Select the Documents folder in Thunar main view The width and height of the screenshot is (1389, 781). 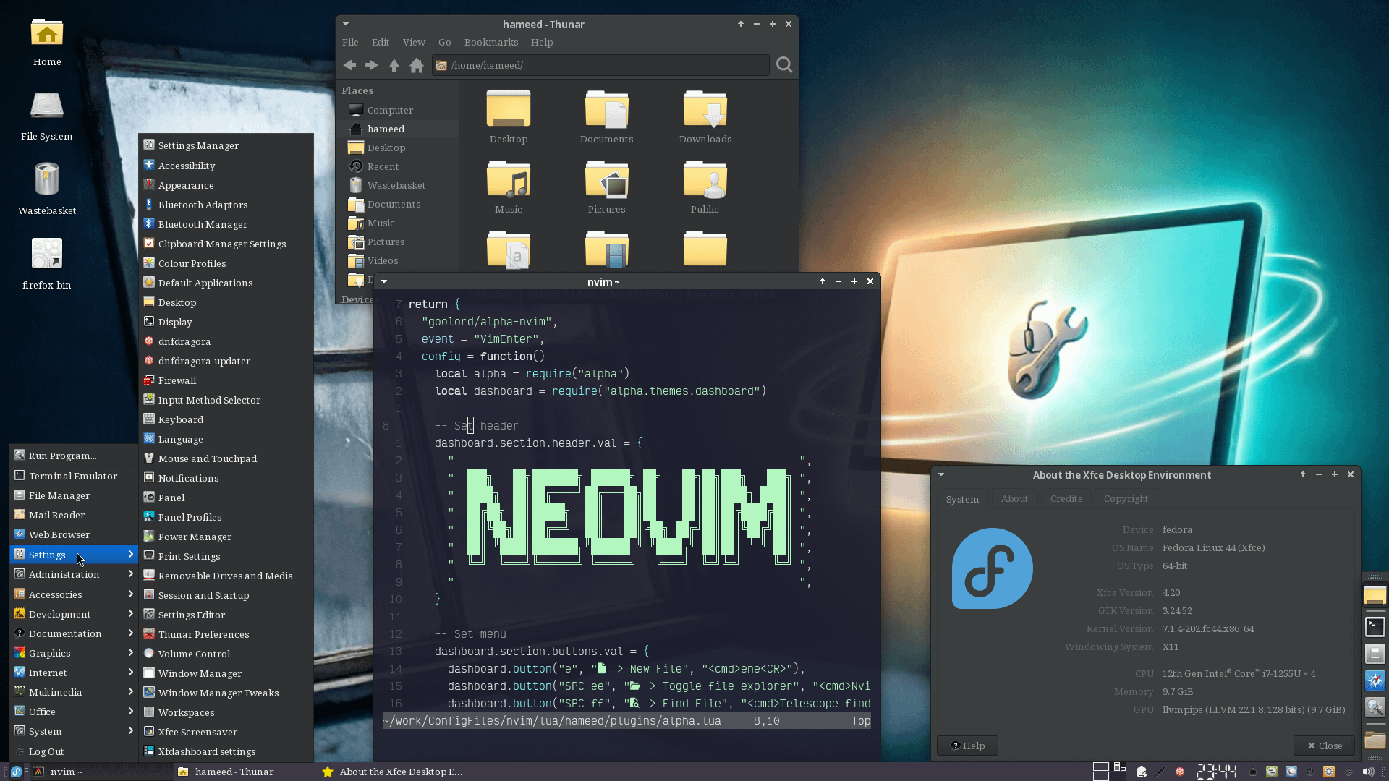click(607, 117)
